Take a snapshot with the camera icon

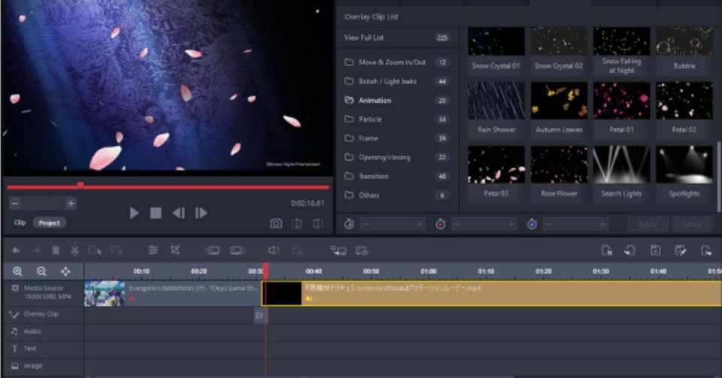[276, 223]
